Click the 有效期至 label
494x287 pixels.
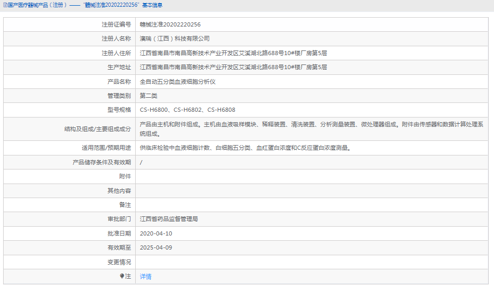tap(119, 247)
